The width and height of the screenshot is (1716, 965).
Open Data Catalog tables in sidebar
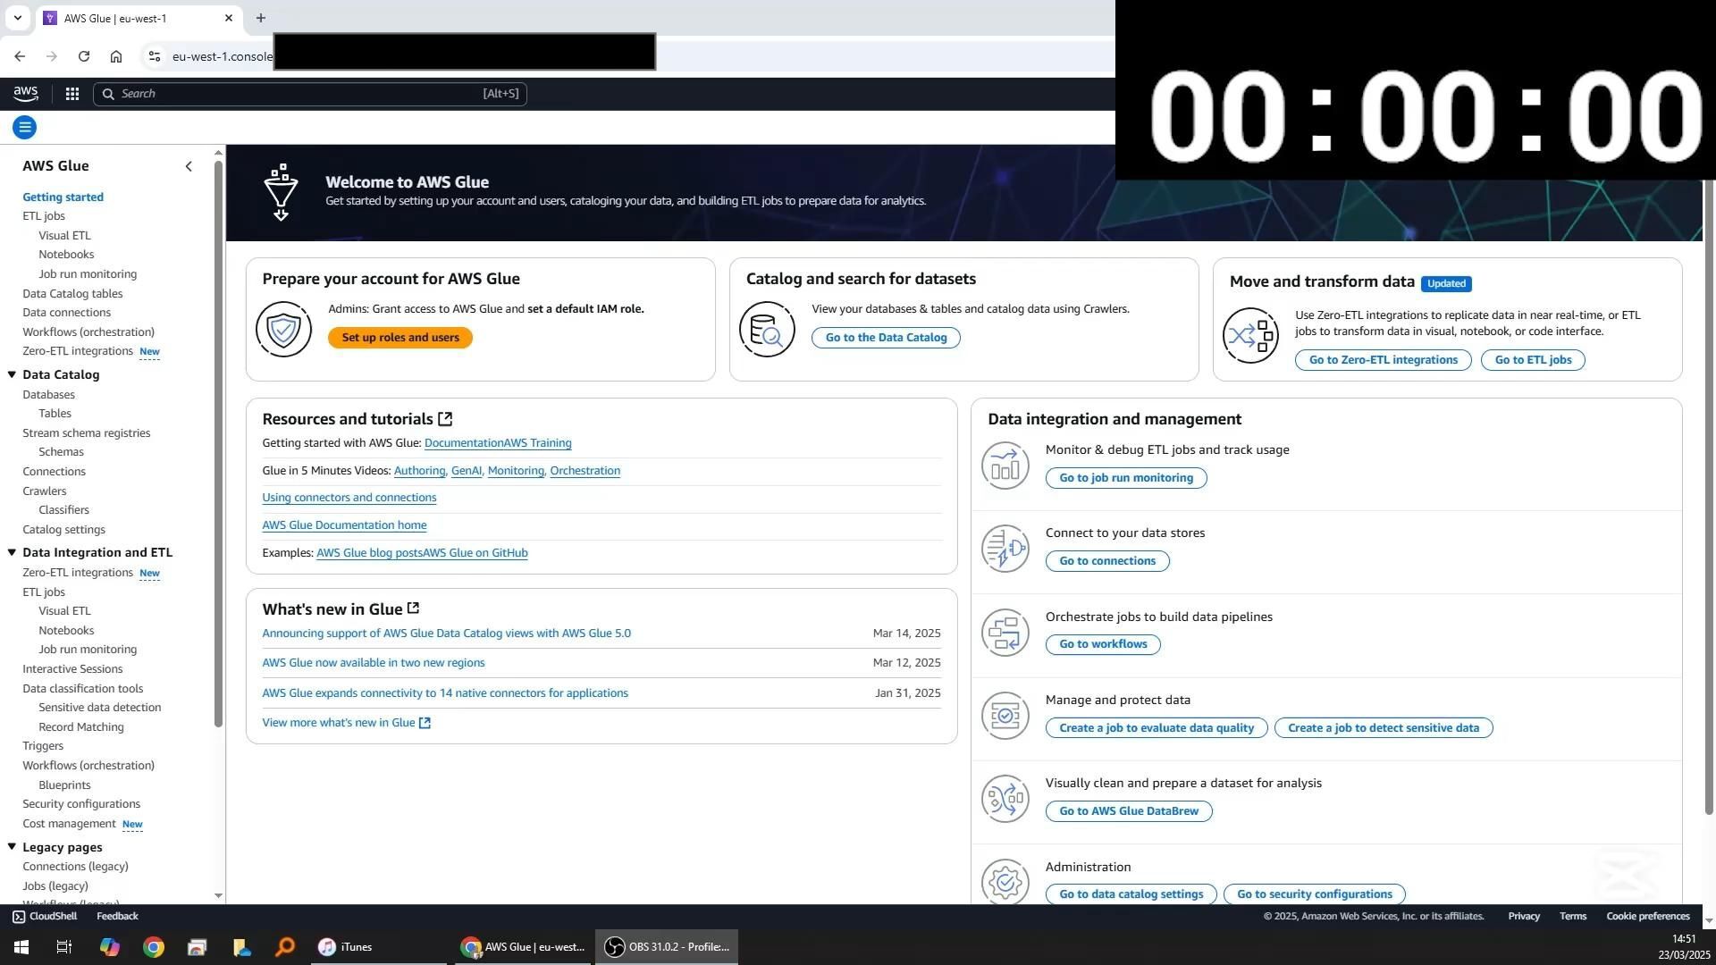coord(72,294)
